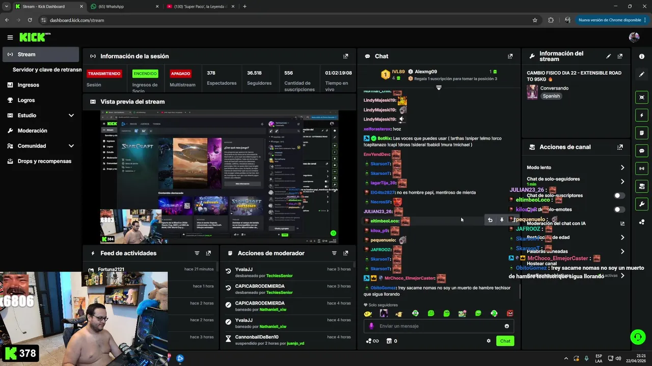Viewport: 652px width, 366px height.
Task: Click the browser address bar
Action: (285, 20)
